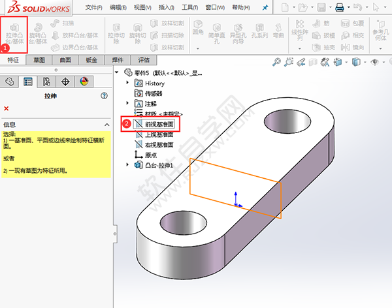Select Lofted Boss/Base (放样凸台/基体)

(74, 35)
